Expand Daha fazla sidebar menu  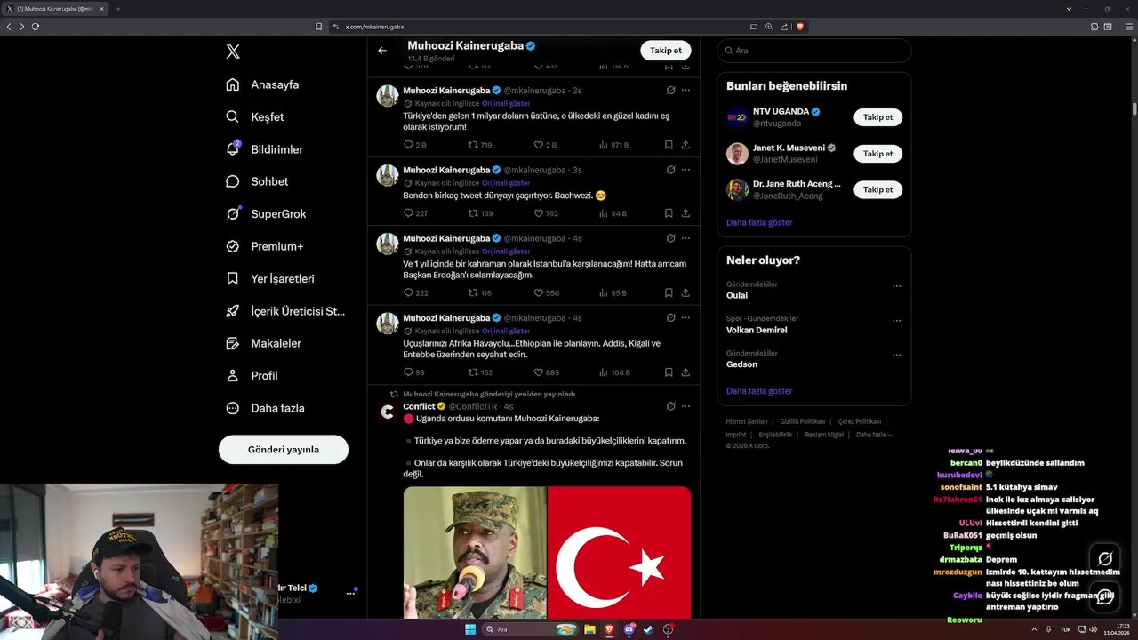pyautogui.click(x=265, y=408)
